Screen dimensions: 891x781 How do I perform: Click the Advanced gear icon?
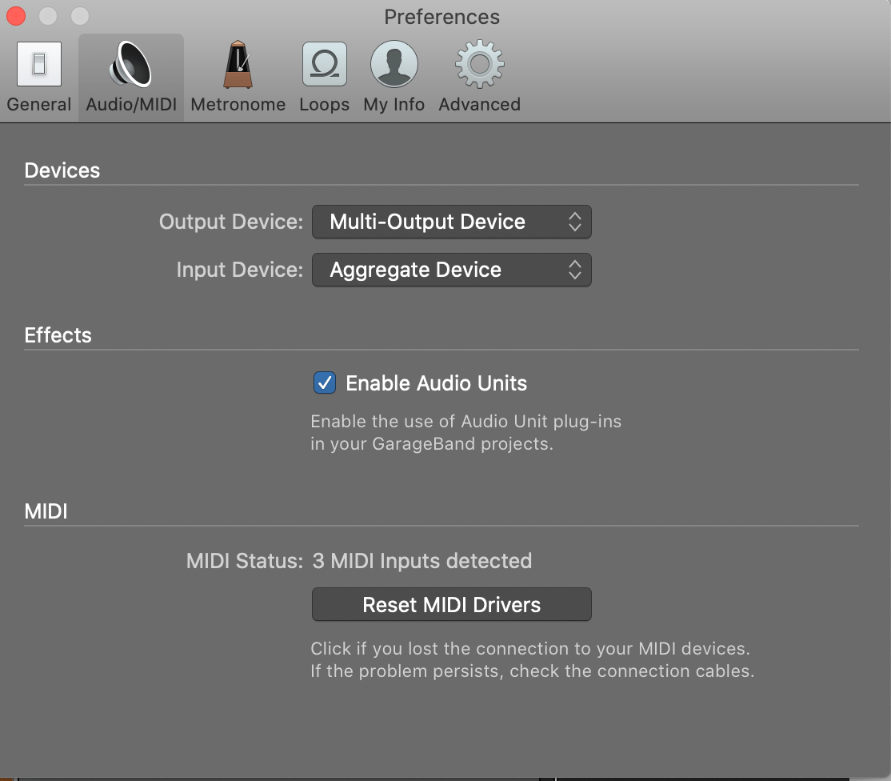[479, 65]
